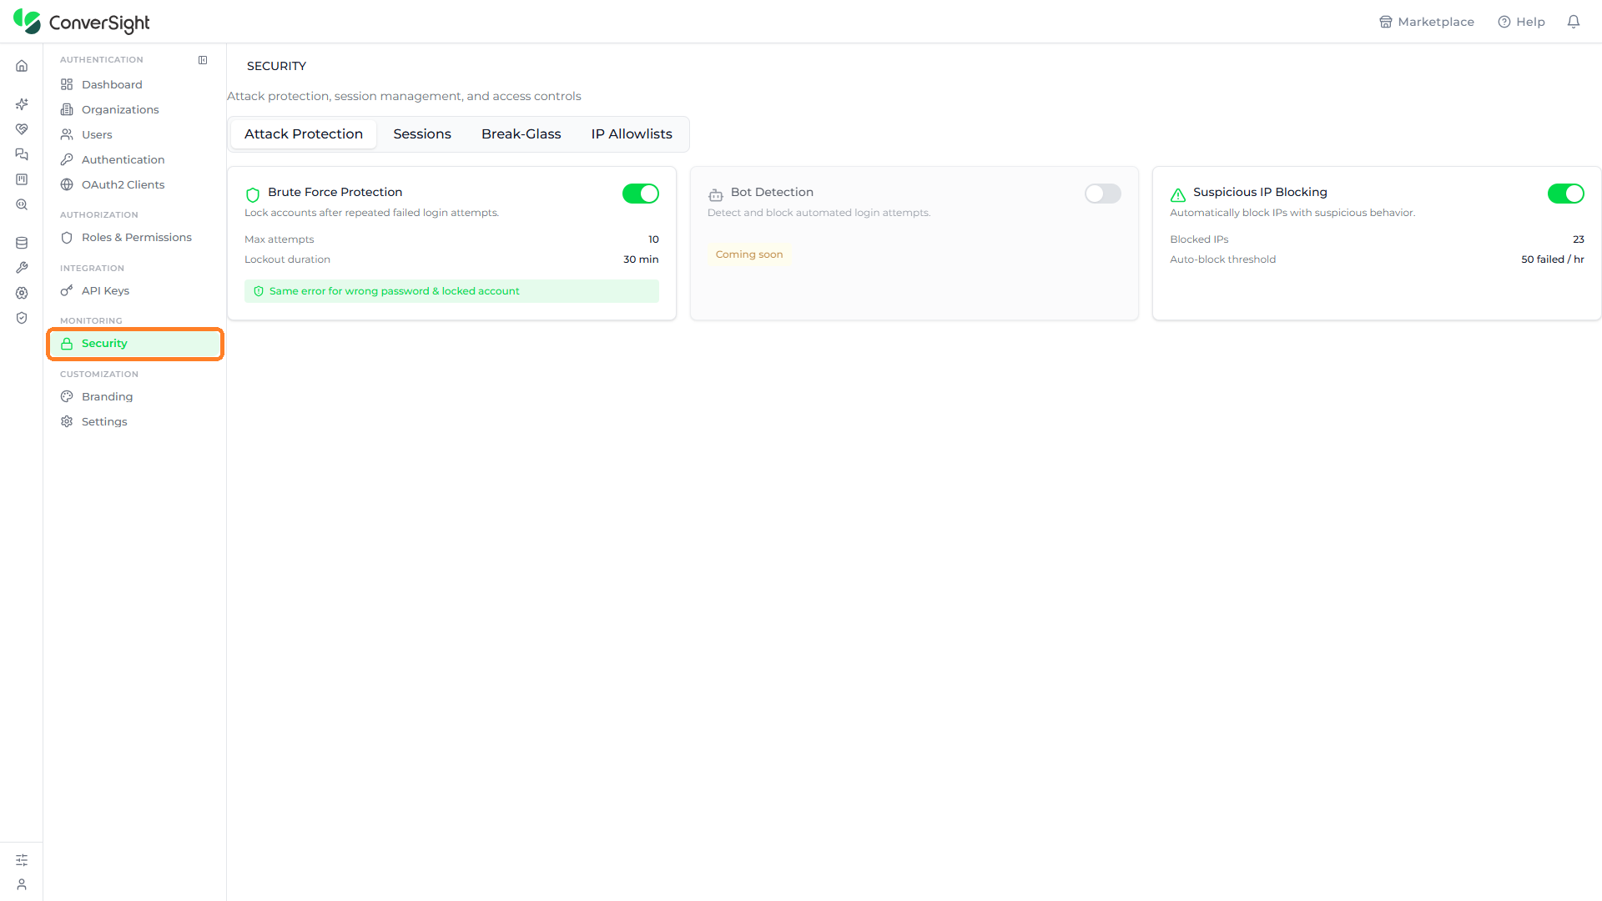Click the kanban board icon in the rail

[22, 179]
